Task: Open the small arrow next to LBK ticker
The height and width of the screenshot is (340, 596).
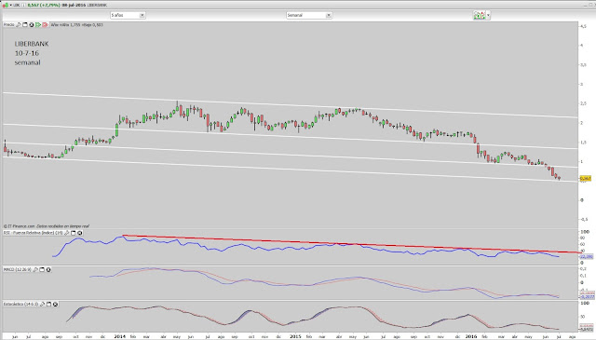Action: [x=10, y=5]
